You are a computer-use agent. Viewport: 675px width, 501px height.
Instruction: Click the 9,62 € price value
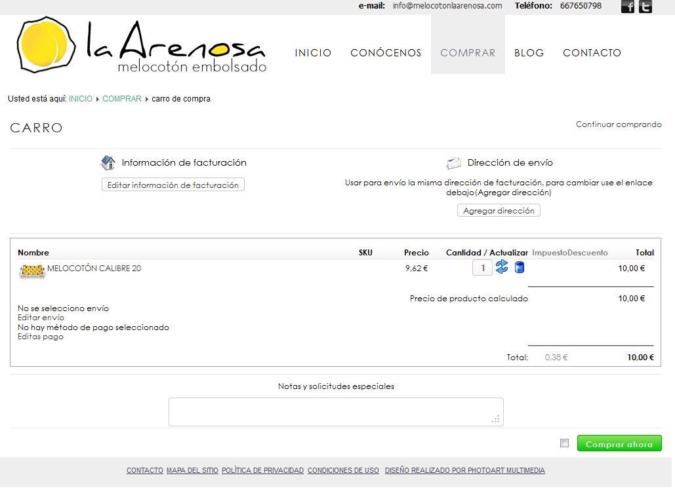point(417,268)
